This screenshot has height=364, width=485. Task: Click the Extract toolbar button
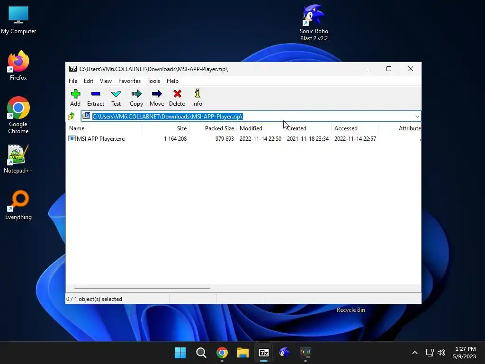tap(96, 98)
